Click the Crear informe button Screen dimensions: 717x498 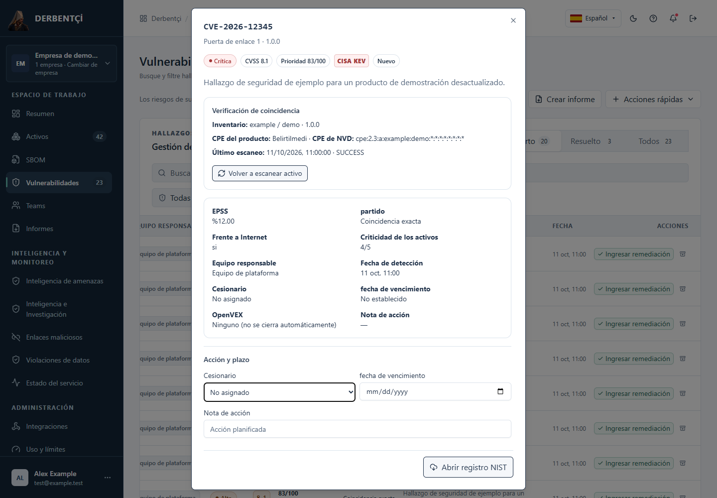tap(565, 99)
